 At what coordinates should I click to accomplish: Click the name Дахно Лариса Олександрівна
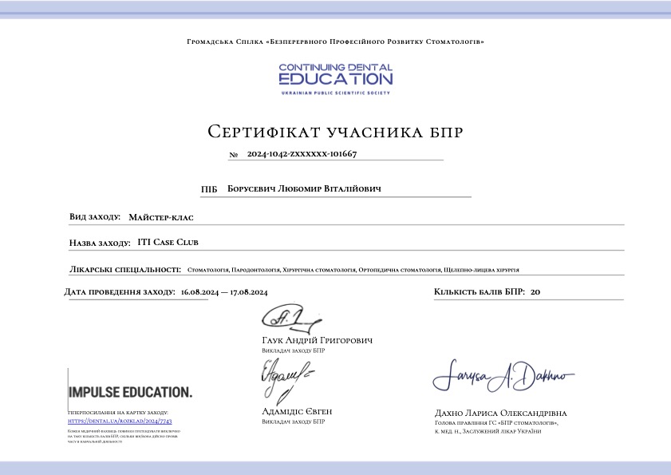pyautogui.click(x=500, y=414)
